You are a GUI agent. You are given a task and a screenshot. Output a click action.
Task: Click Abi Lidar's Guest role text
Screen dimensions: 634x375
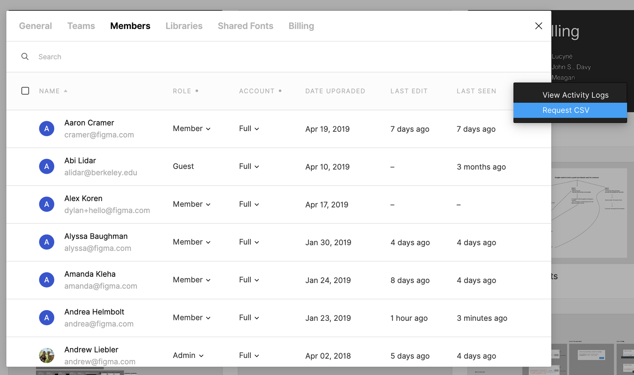pyautogui.click(x=183, y=166)
